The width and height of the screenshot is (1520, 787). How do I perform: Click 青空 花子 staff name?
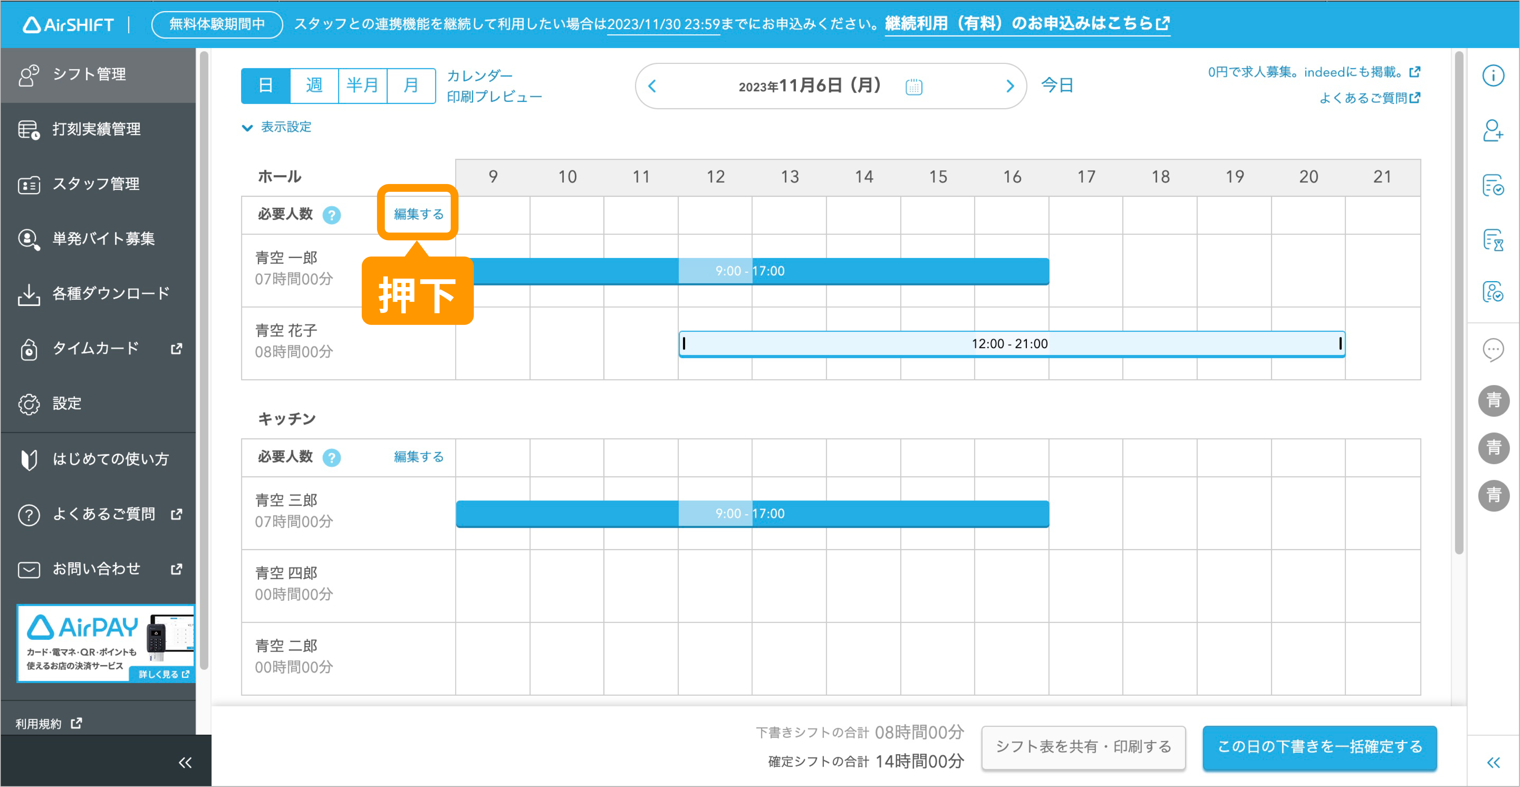[286, 330]
